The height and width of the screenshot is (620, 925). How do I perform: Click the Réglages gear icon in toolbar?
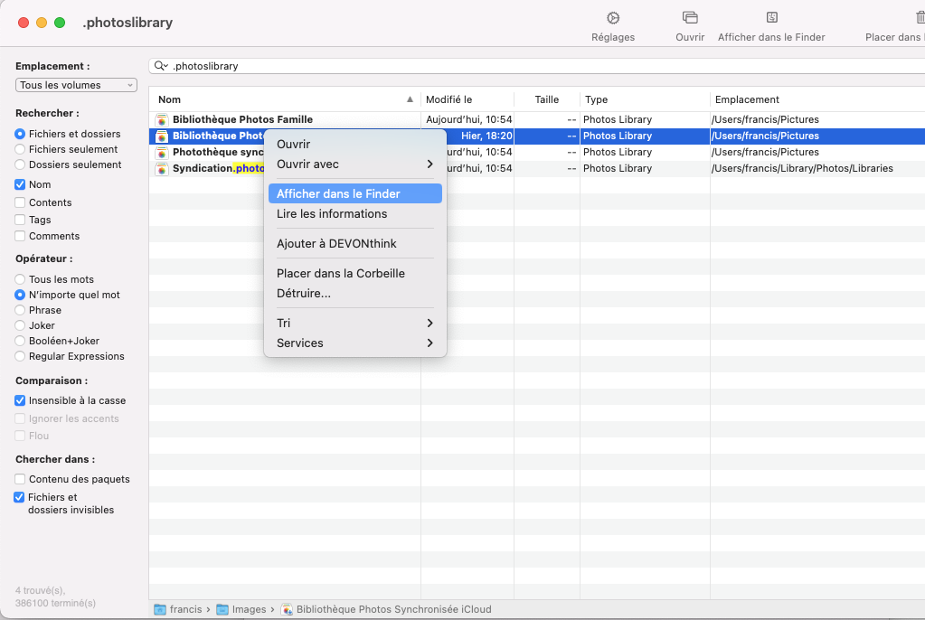coord(613,18)
